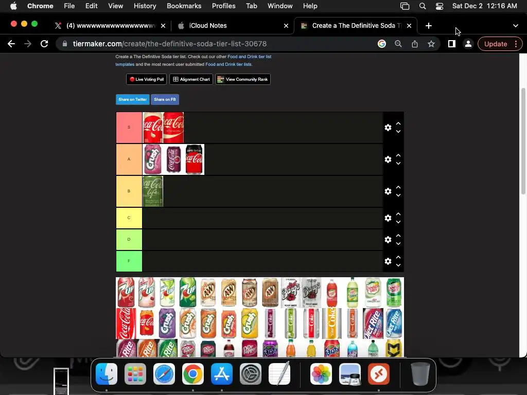Open the Alignment Chart button

click(x=191, y=79)
